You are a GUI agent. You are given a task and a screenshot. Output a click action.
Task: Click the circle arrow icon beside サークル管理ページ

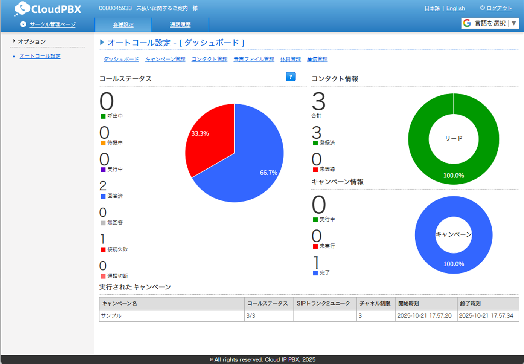click(x=23, y=24)
